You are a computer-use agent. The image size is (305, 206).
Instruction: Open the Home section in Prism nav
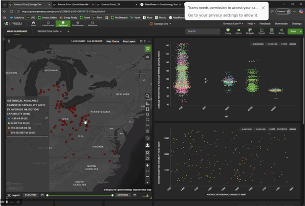click(33, 24)
